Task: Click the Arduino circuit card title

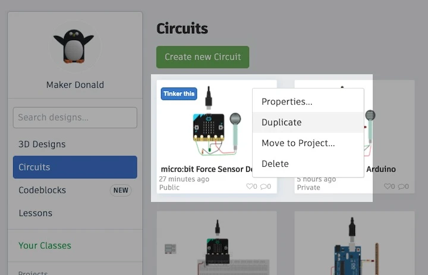Action: [381, 169]
